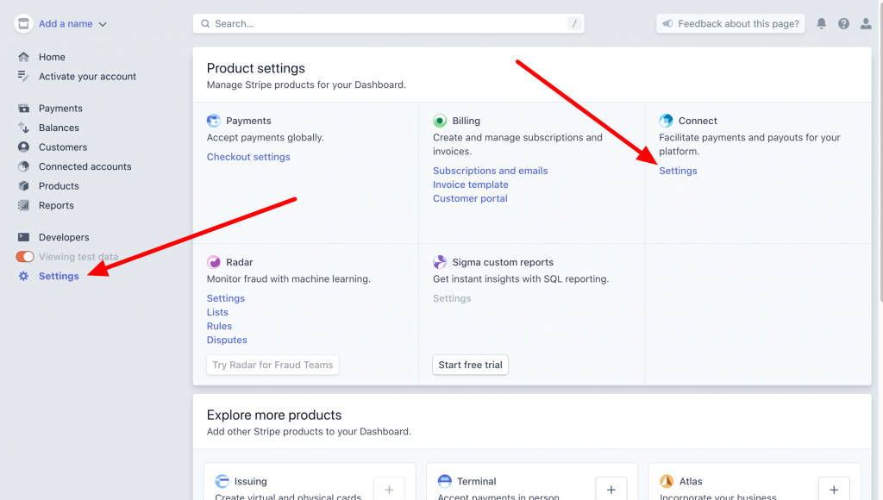Click the Developers terminal icon
Viewport: 883px width, 500px height.
coord(23,237)
